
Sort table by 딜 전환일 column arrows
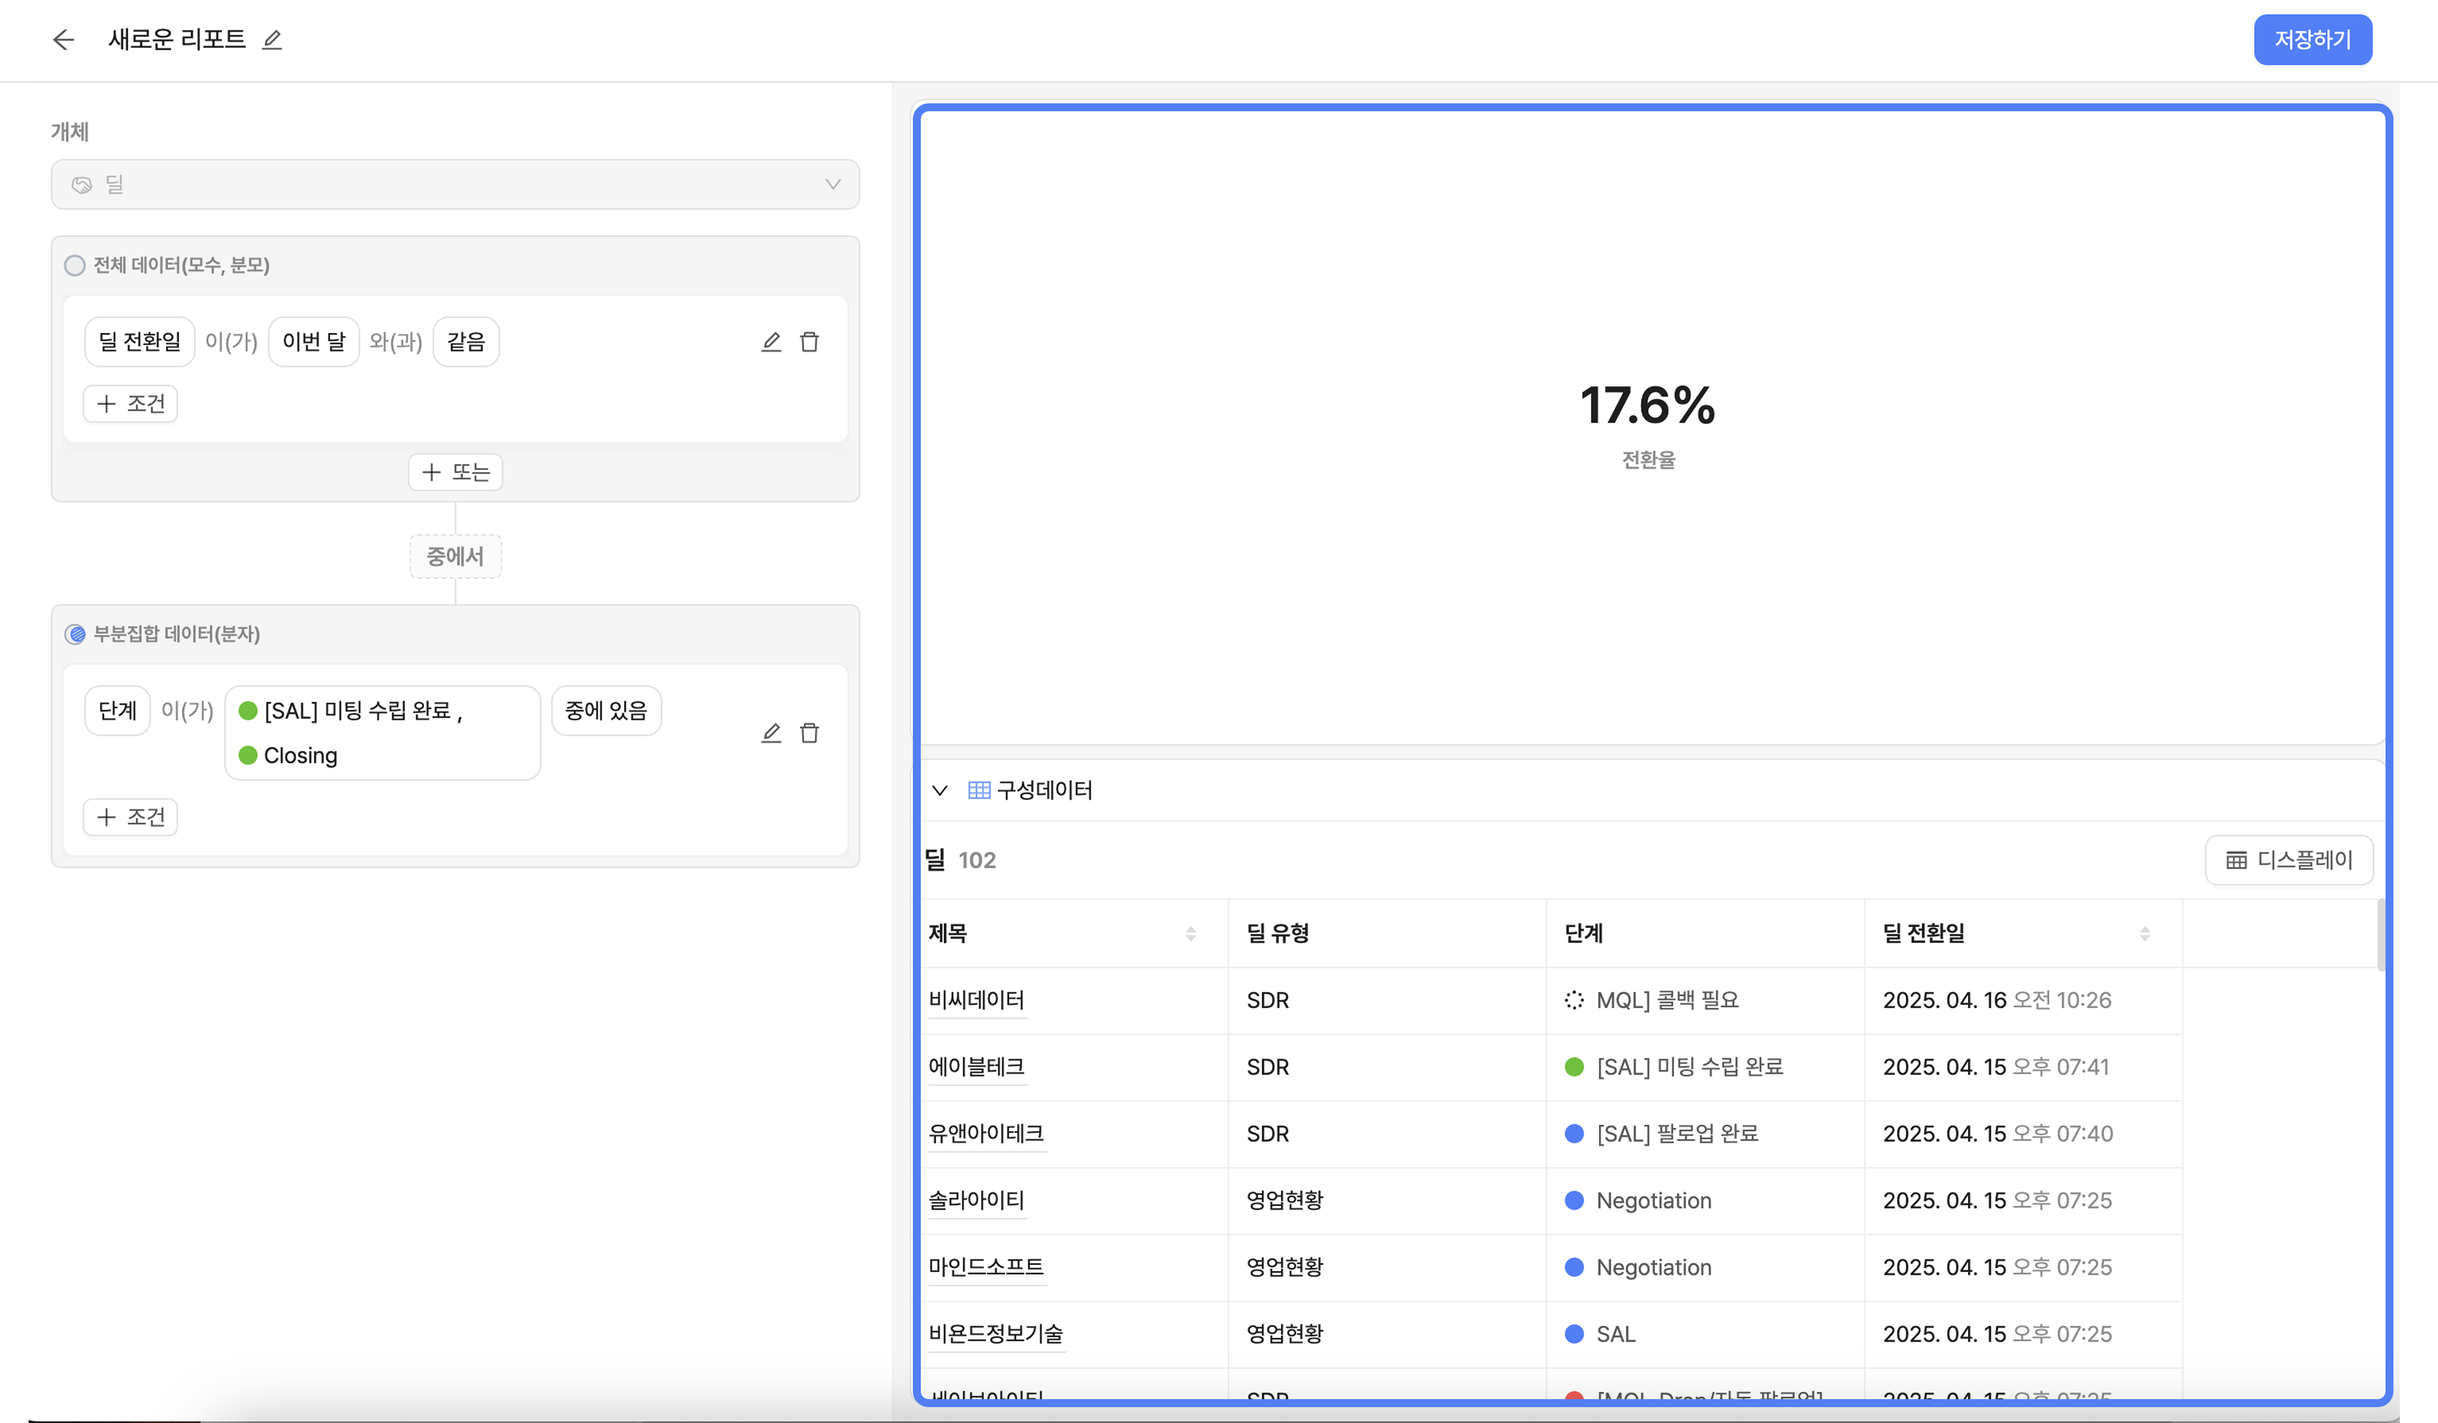[x=2144, y=933]
